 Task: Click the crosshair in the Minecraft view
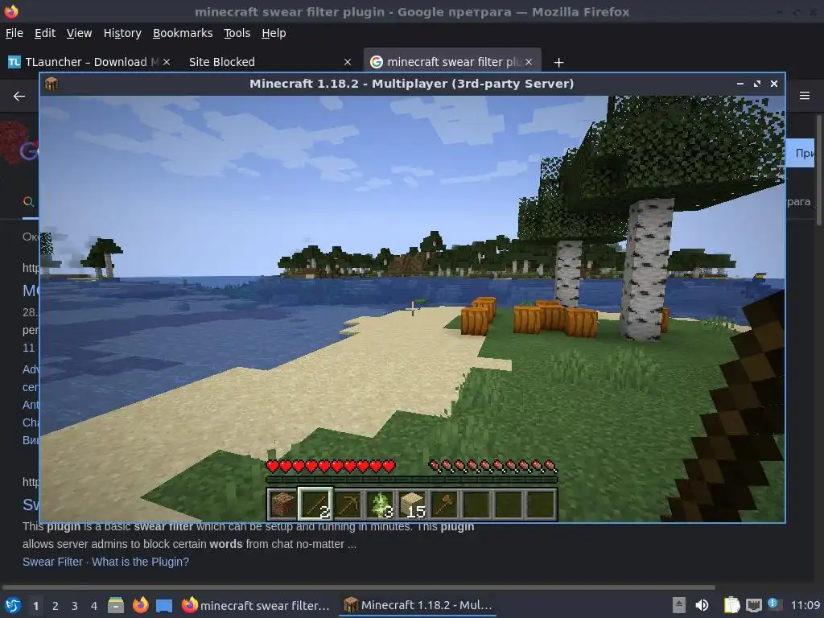coord(413,309)
